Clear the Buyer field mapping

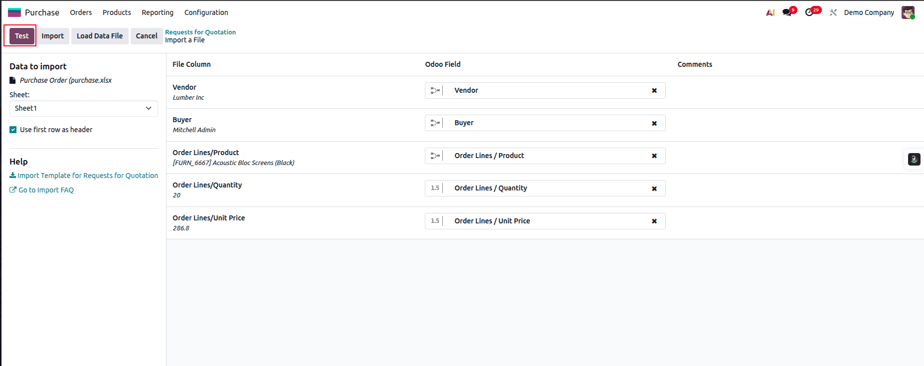click(654, 123)
